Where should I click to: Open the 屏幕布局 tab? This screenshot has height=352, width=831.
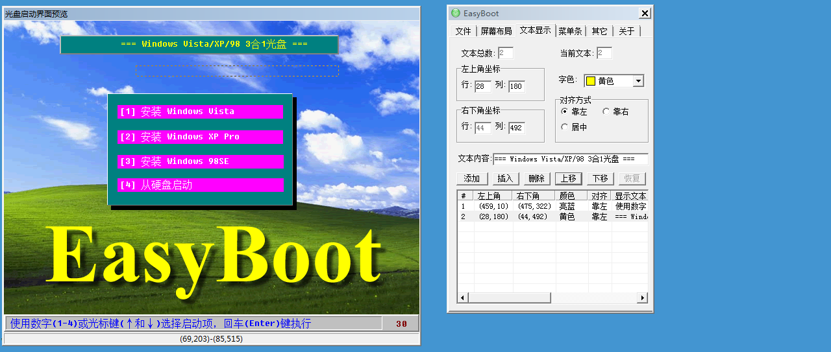click(496, 31)
